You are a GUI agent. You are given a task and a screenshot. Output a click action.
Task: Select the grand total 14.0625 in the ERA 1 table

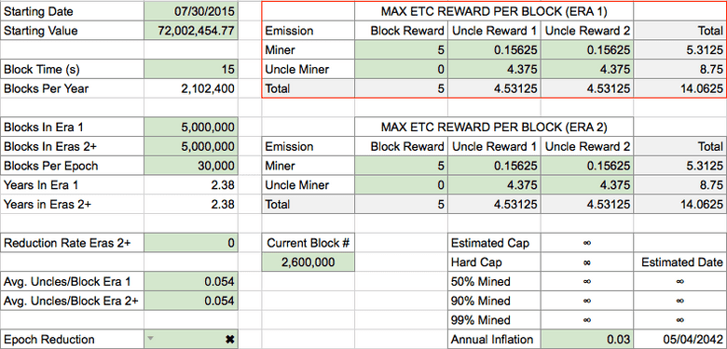(679, 88)
